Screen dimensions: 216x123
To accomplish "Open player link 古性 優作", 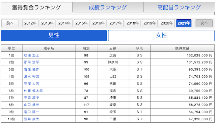I will (31, 69).
